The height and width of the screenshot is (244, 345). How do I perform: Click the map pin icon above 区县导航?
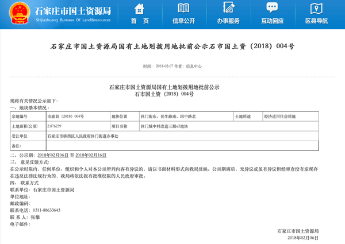316,8
